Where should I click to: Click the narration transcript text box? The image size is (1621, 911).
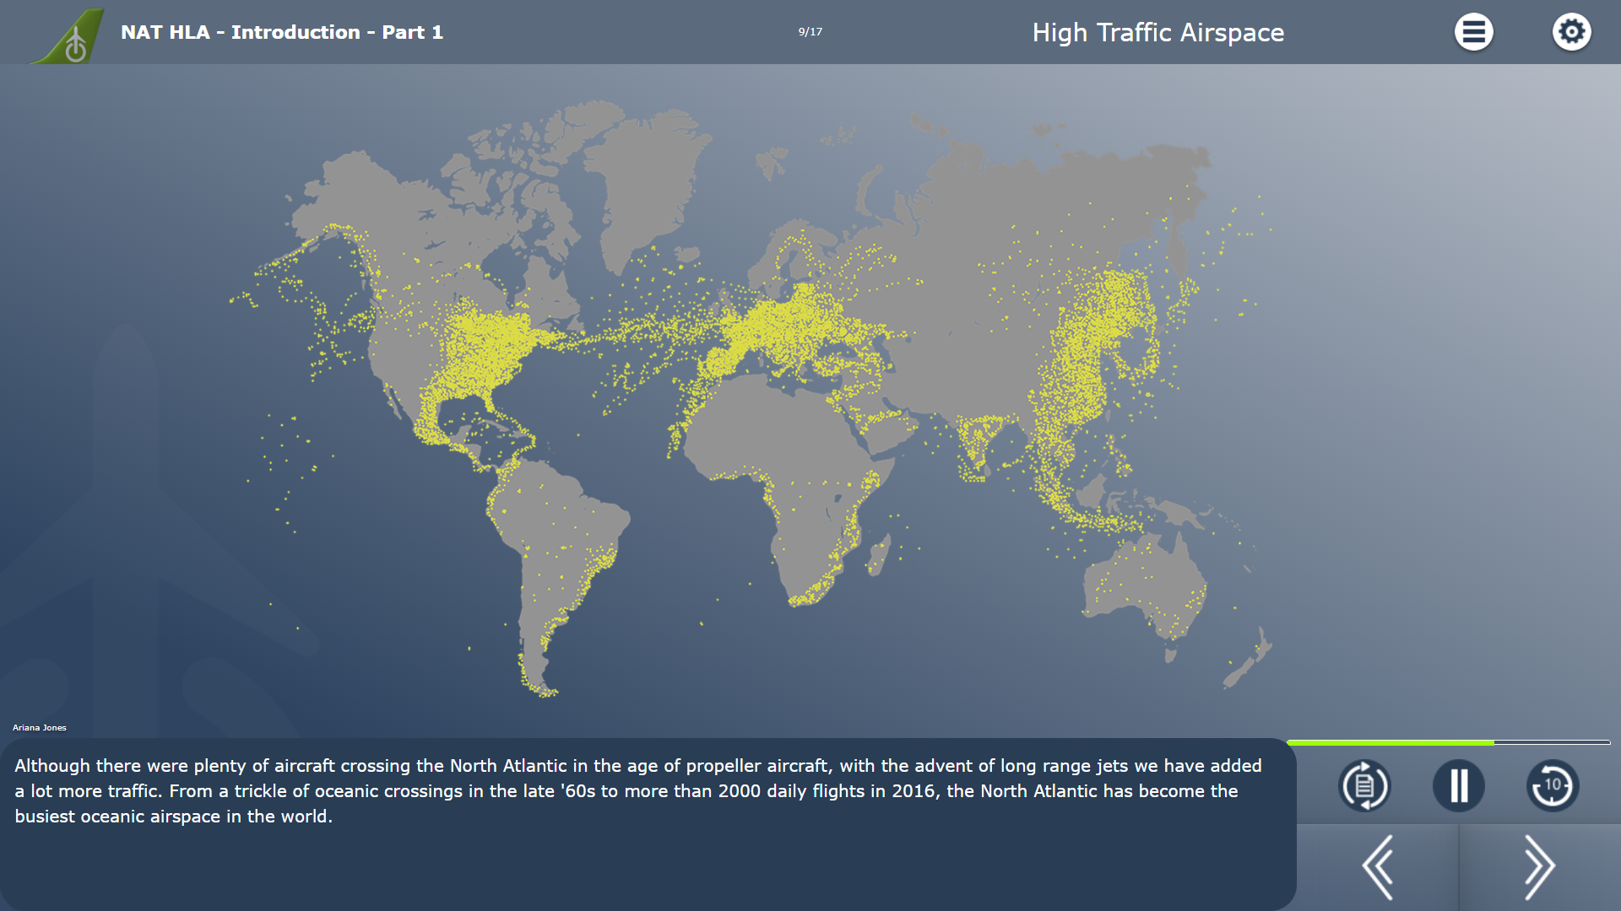click(648, 824)
